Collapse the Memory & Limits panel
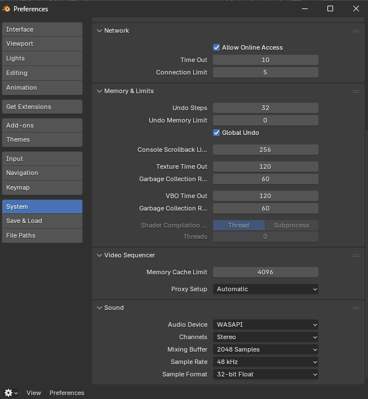Viewport: 368px width, 399px height. 99,91
